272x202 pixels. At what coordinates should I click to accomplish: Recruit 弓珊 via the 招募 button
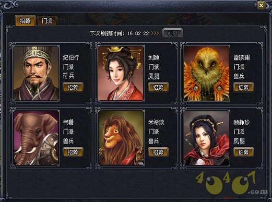(73, 152)
